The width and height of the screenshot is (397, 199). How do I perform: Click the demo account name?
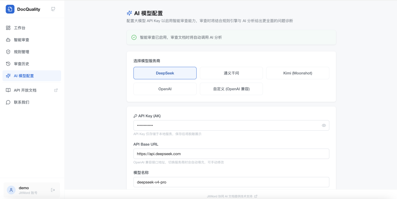[x=24, y=188]
